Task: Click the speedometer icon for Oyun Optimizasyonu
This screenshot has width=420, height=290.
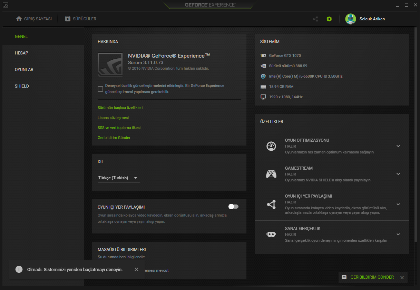Action: (x=271, y=146)
